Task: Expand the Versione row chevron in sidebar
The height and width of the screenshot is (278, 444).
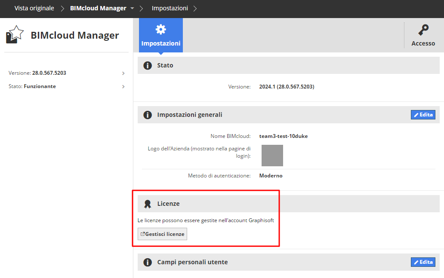Action: [x=123, y=73]
